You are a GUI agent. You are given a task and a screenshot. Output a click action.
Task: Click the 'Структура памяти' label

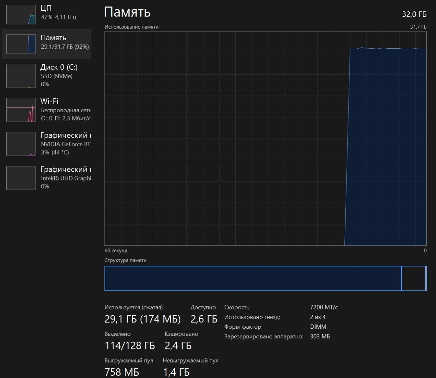point(125,260)
